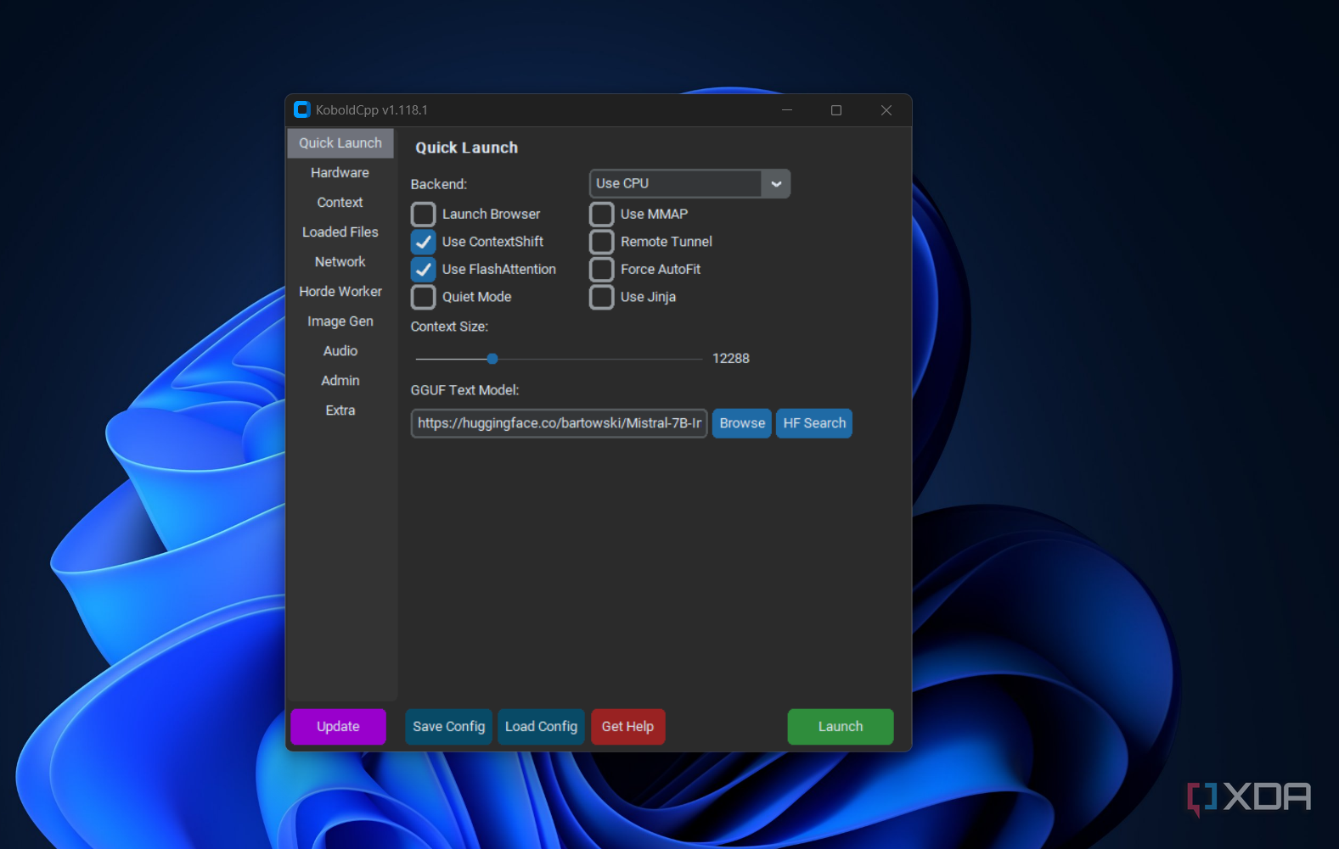Click the Backend: label
The image size is (1339, 849).
pos(439,184)
